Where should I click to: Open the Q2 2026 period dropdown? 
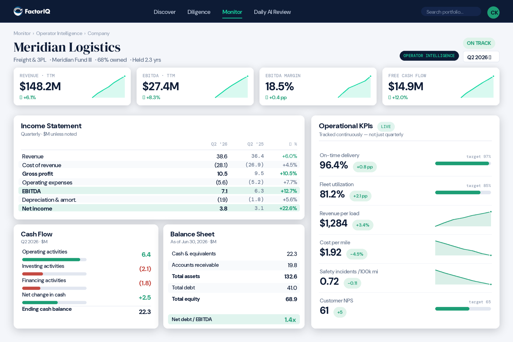click(x=481, y=57)
